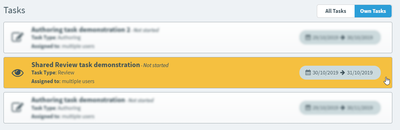Image resolution: width=400 pixels, height=130 pixels.
Task: Click the Tasks section heading
Action: [14, 10]
